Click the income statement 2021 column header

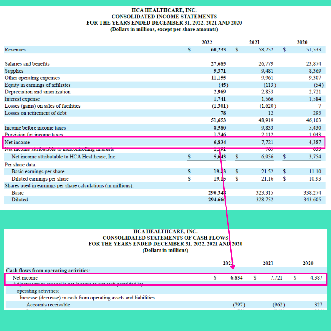coord(254,42)
